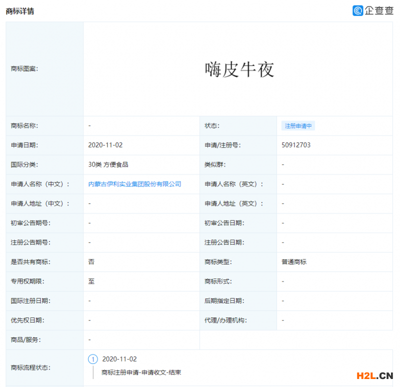Click the 注册申请中 status badge
This screenshot has height=387, width=400.
pos(298,125)
